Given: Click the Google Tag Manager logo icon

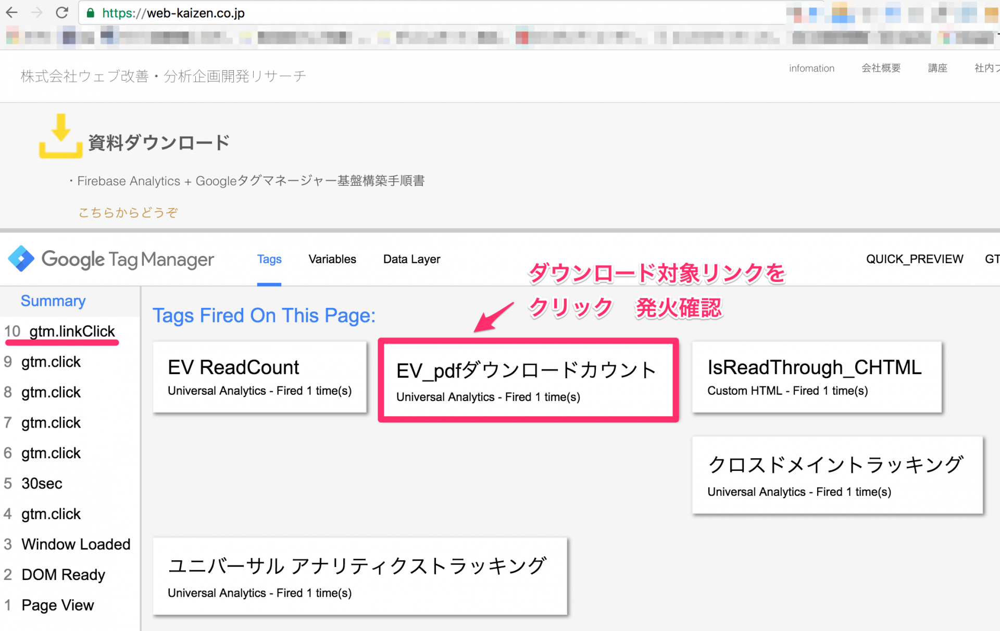Looking at the screenshot, I should [21, 259].
